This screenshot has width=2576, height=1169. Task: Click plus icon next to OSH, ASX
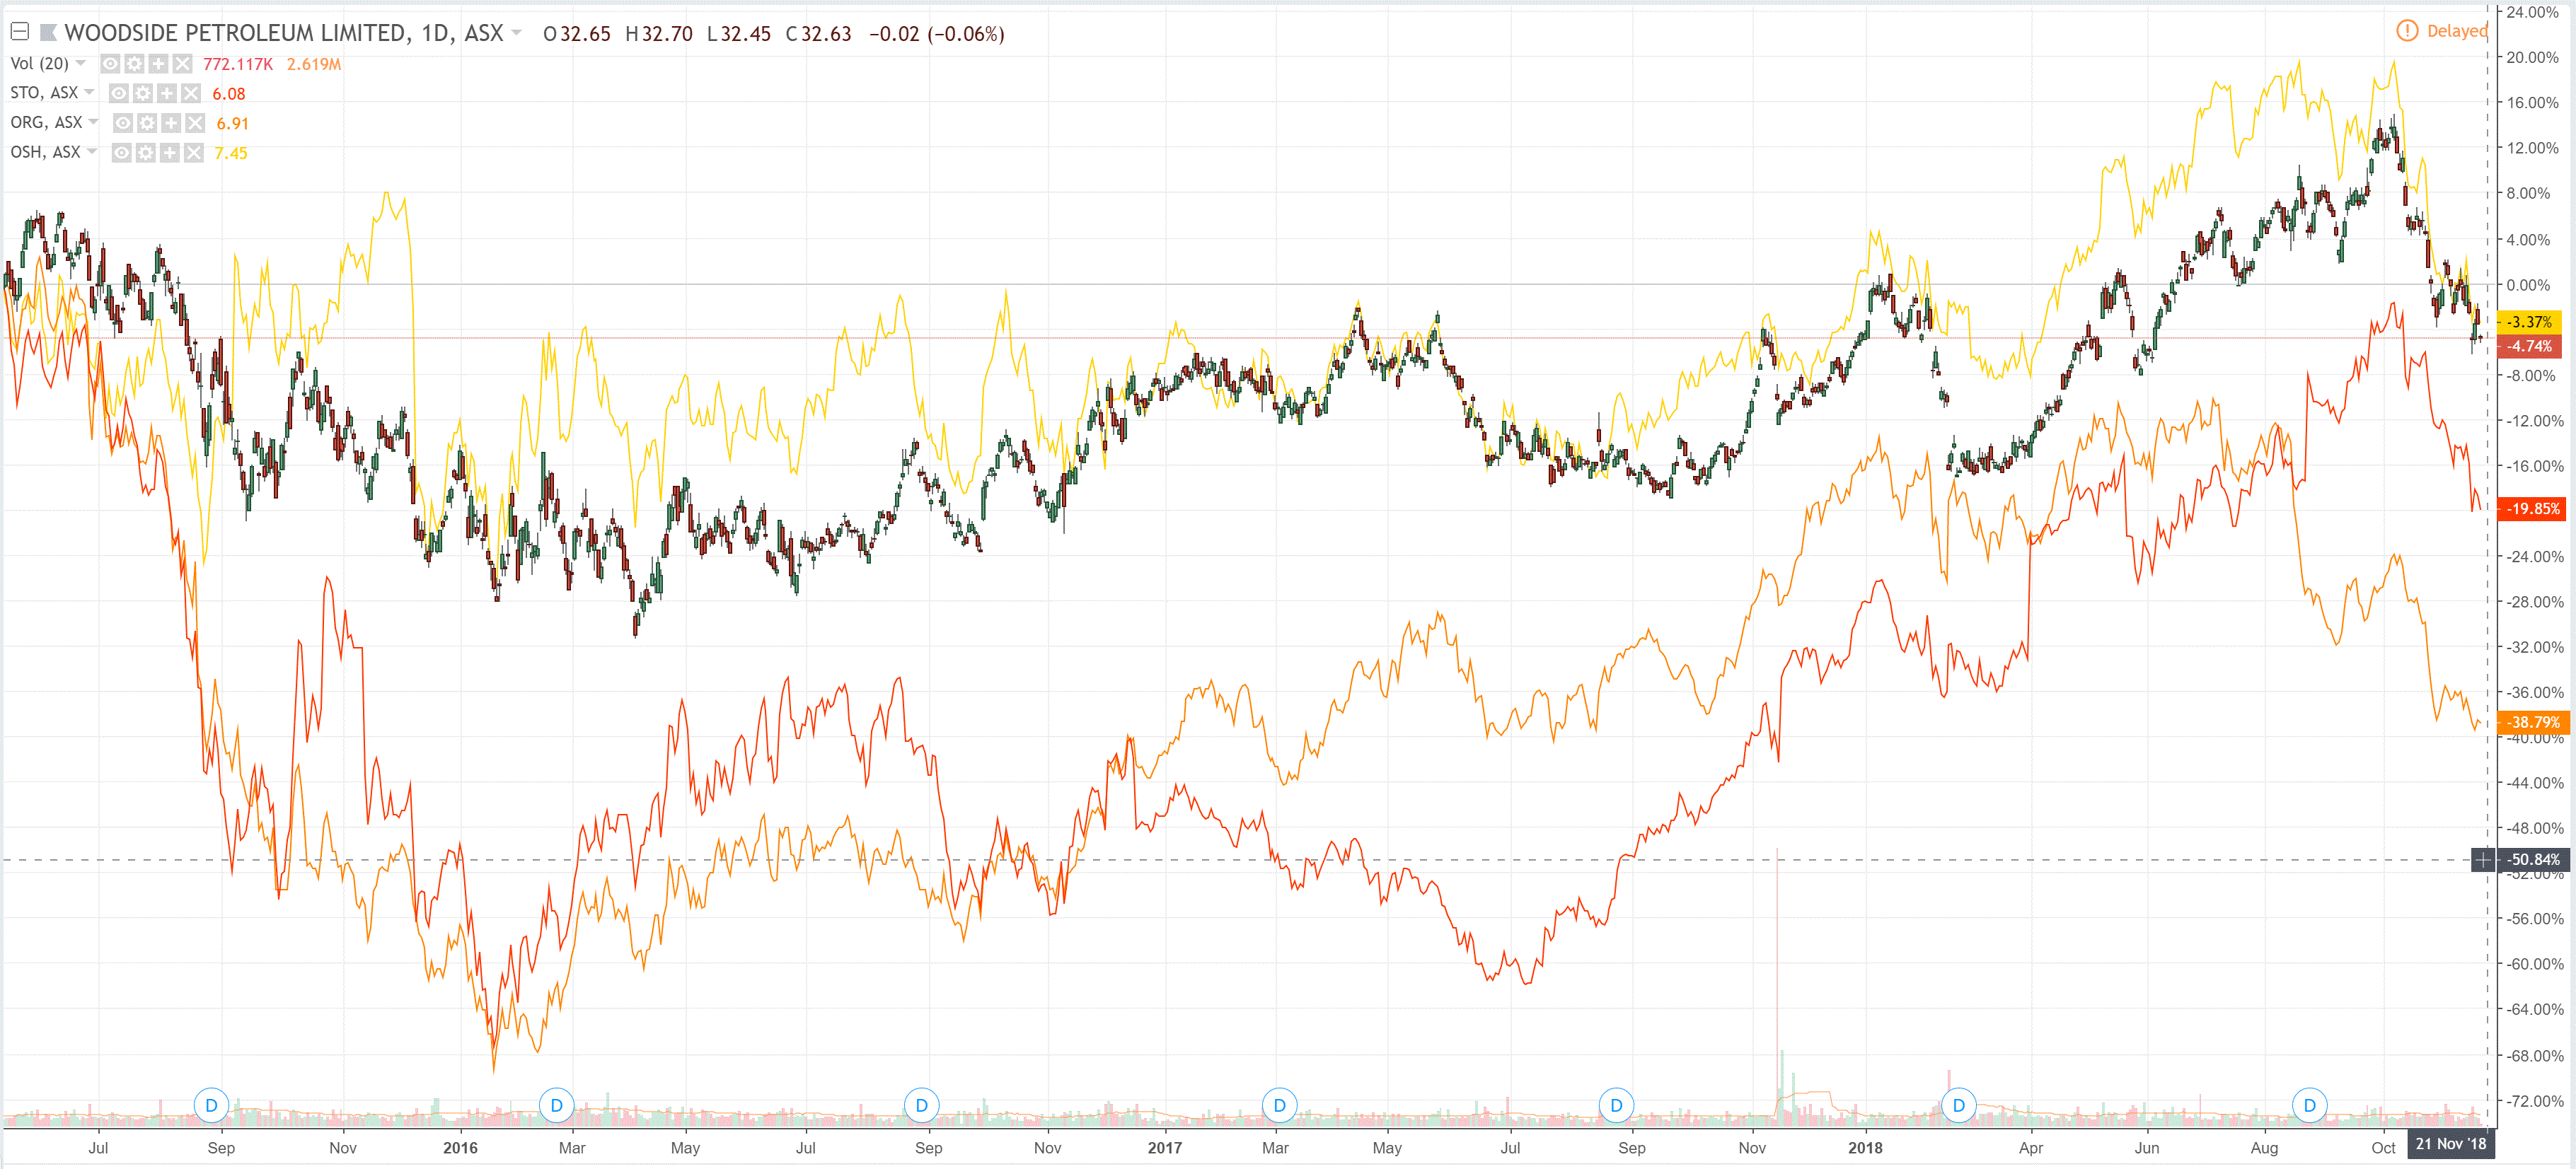170,153
